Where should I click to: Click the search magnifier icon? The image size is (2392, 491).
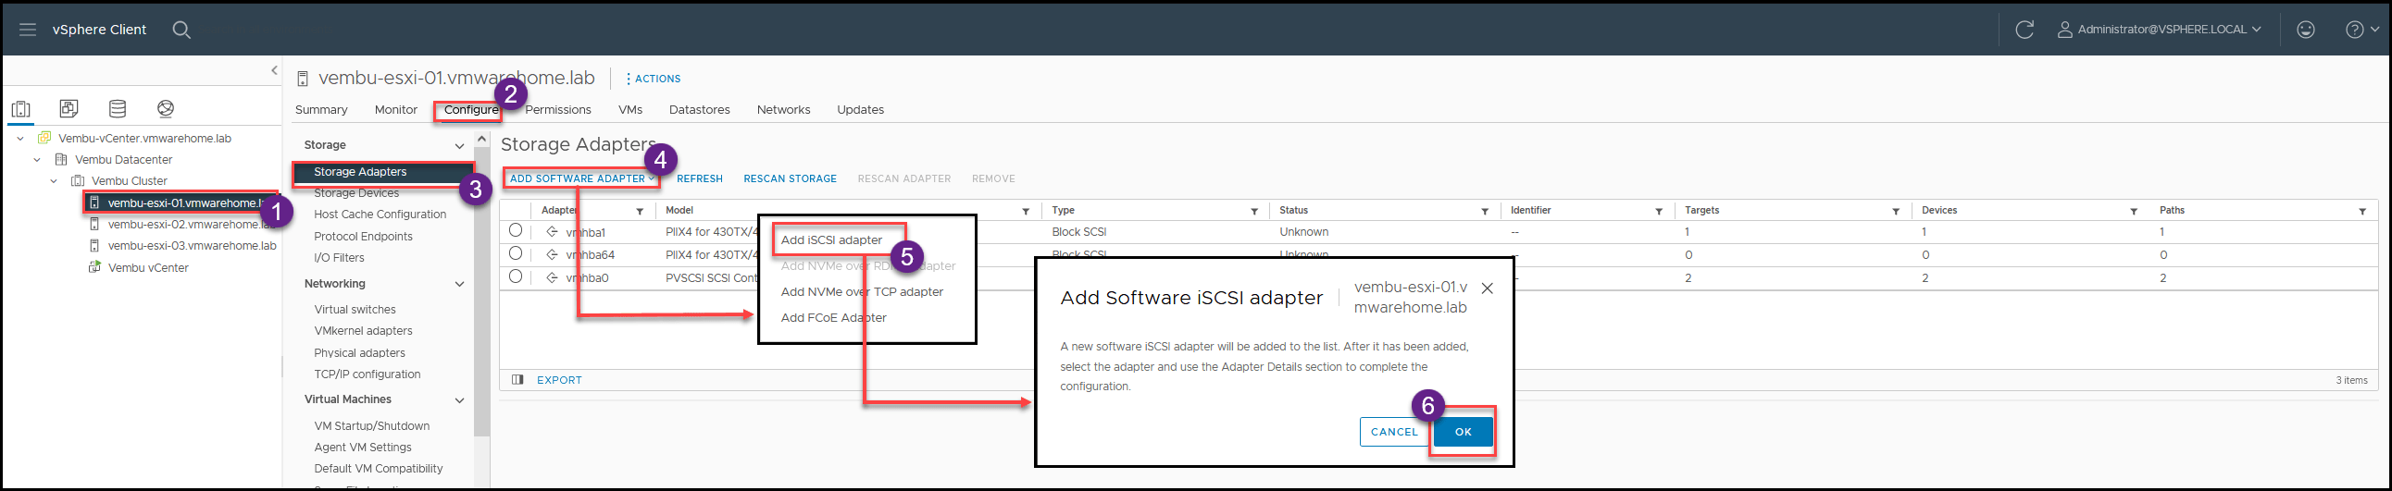coord(182,30)
